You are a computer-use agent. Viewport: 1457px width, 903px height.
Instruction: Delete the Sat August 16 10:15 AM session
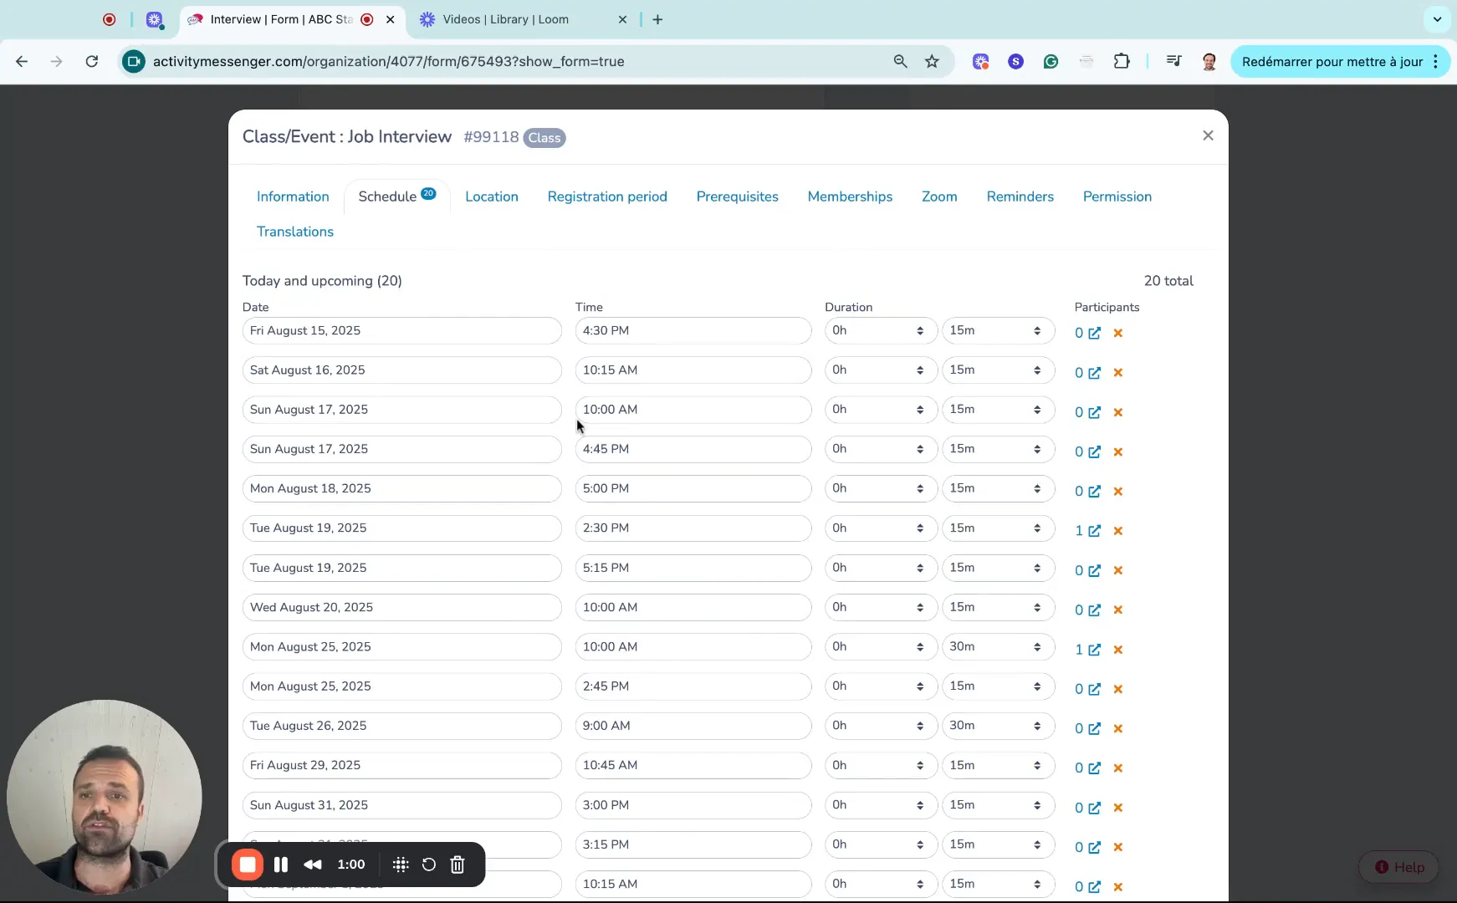click(x=1118, y=373)
